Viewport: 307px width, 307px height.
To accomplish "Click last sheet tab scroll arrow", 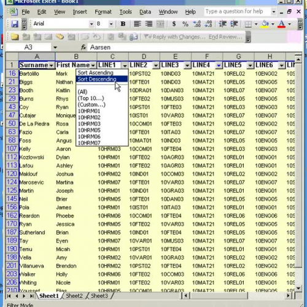I will click(32, 296).
